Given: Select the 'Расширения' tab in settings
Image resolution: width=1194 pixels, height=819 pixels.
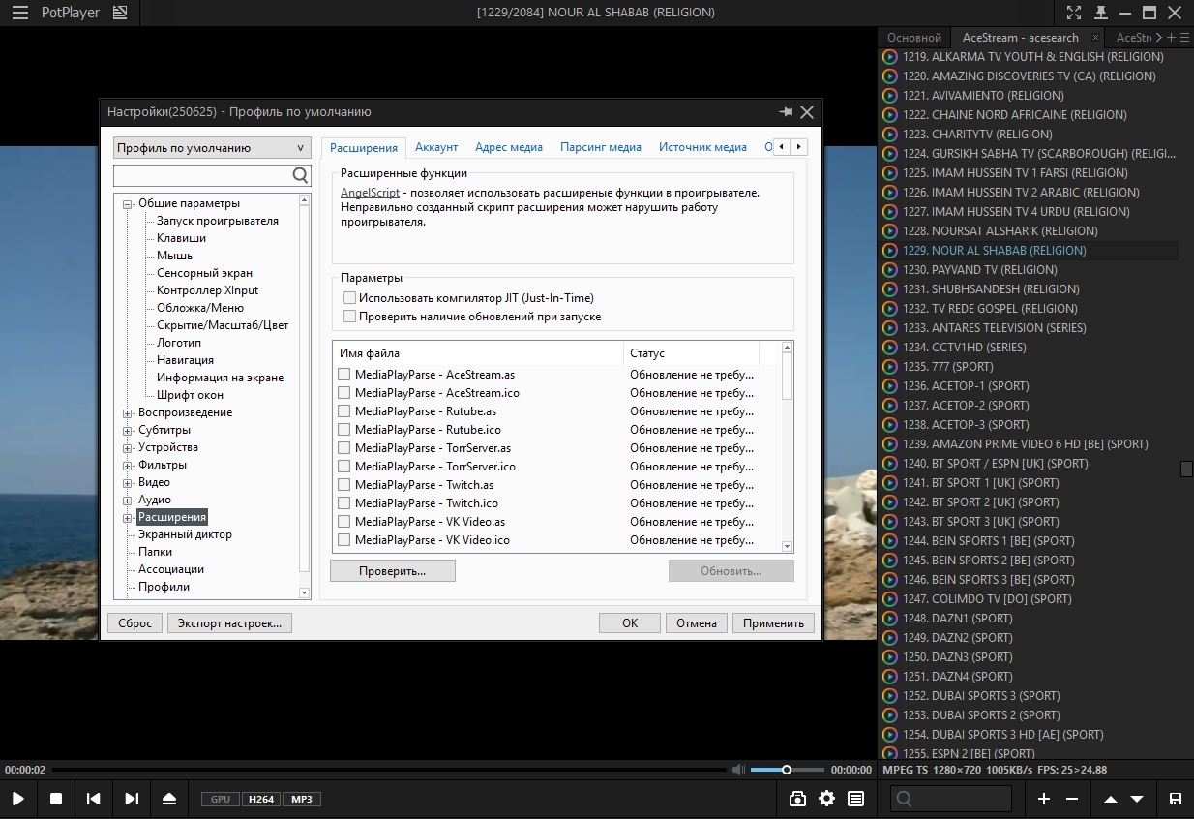Looking at the screenshot, I should tap(364, 148).
